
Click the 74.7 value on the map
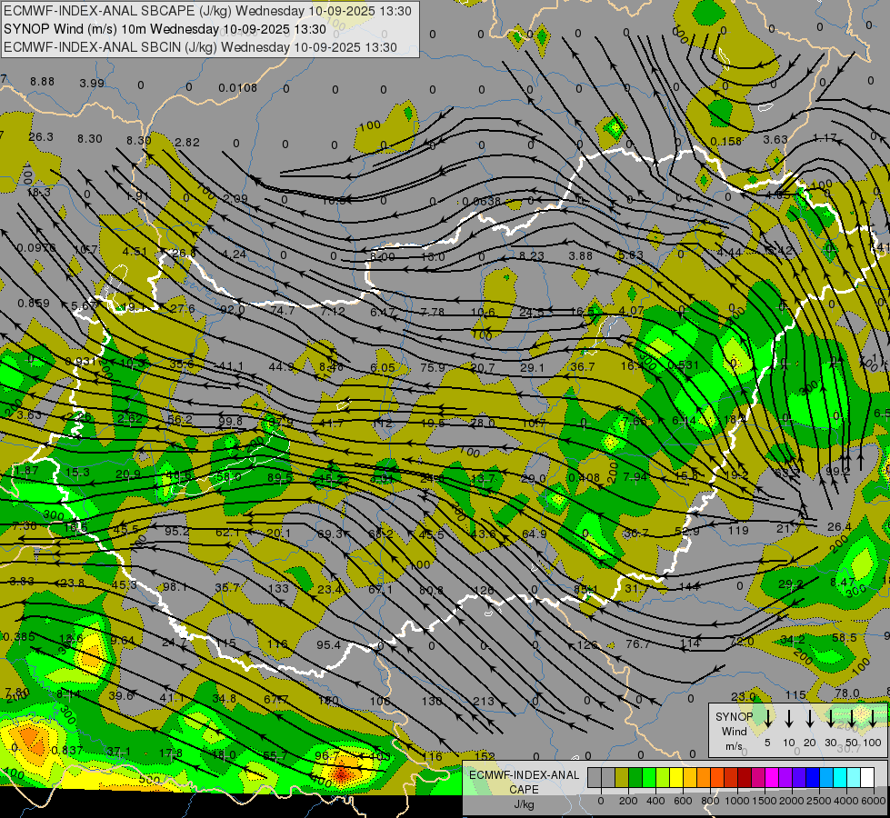[283, 311]
